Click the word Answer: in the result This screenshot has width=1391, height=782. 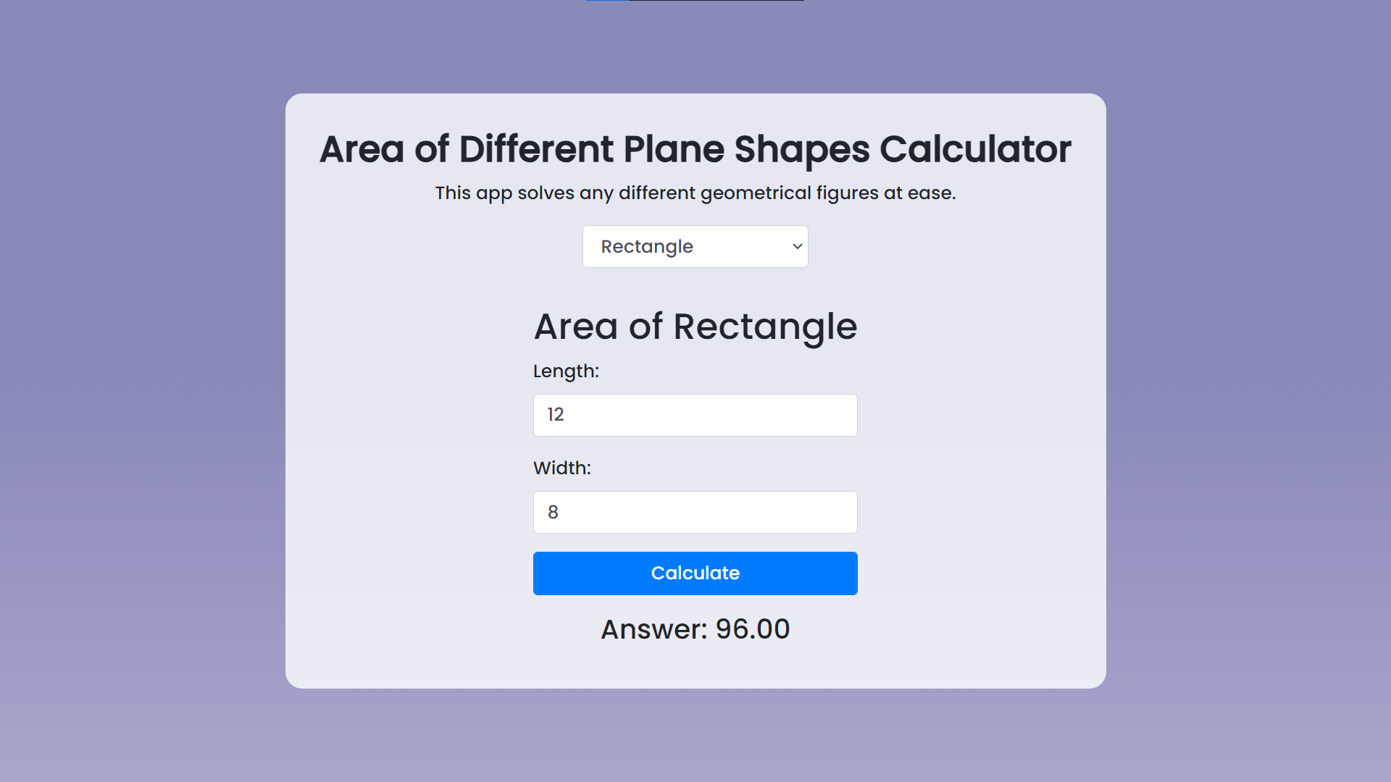[x=653, y=629]
